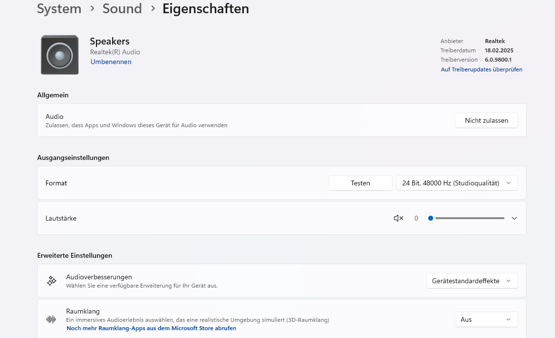
Task: Click the Testen button
Action: click(360, 183)
